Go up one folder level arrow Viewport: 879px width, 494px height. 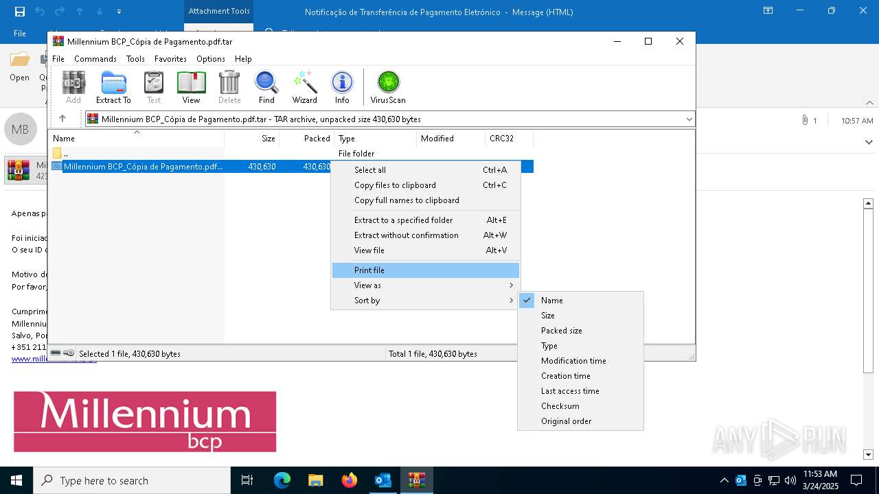click(62, 119)
